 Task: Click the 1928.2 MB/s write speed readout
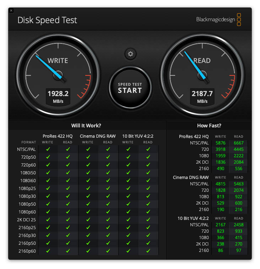pos(58,97)
